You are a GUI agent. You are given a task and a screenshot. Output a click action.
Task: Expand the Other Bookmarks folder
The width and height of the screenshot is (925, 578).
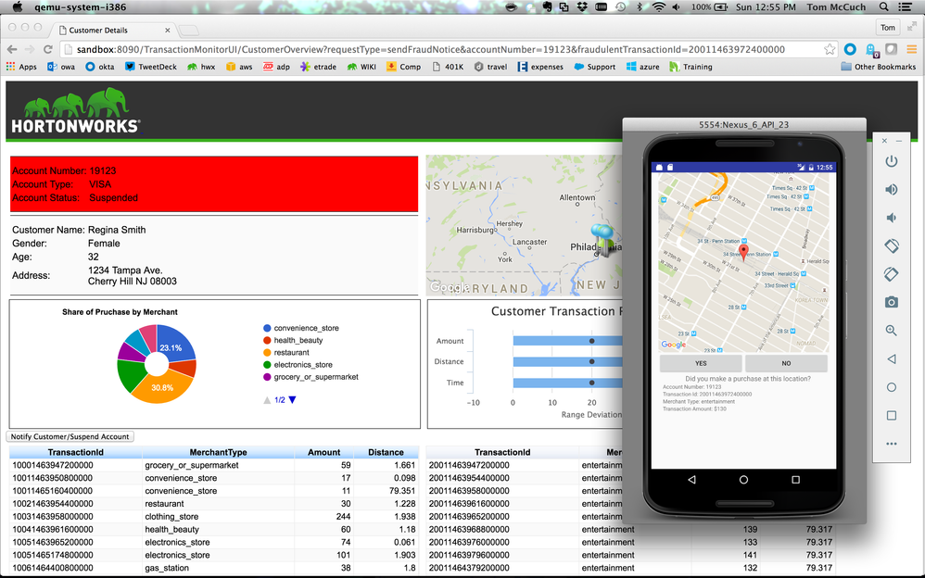coord(878,67)
